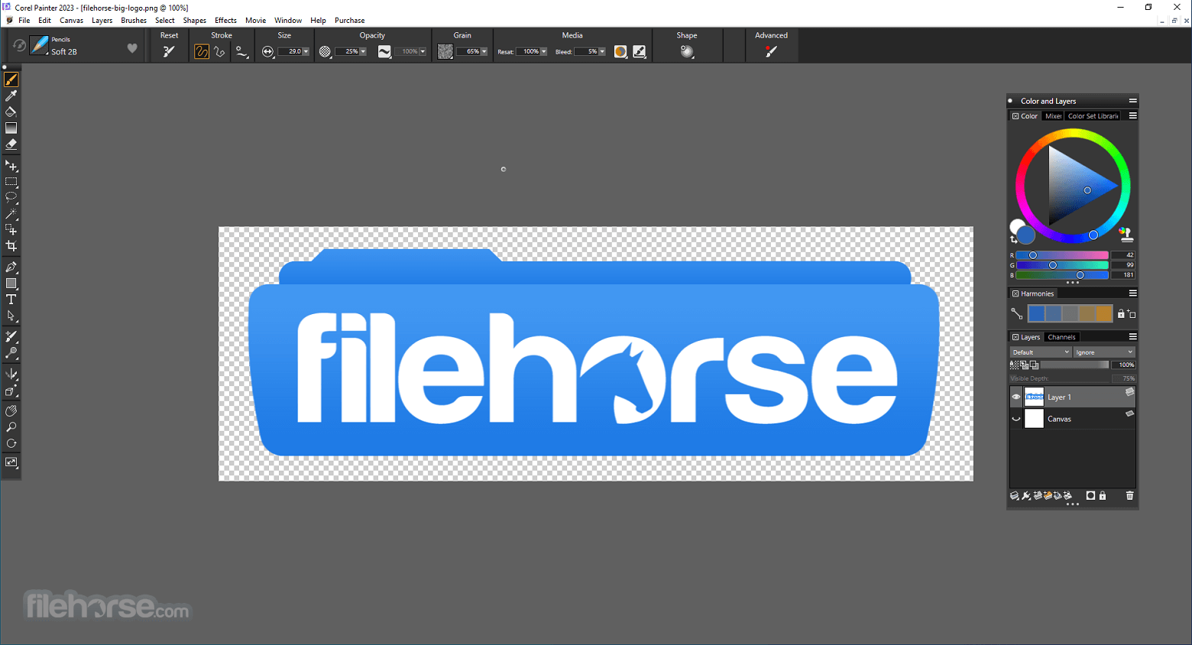Screen dimensions: 1192x645
Task: Open the Default composite method dropdown
Action: coord(1041,352)
